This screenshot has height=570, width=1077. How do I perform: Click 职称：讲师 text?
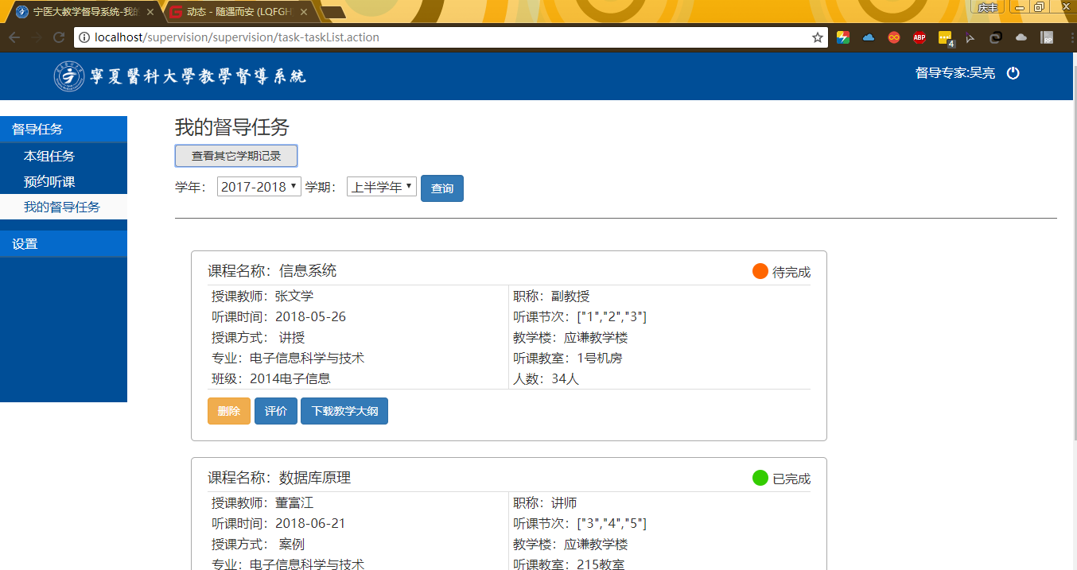pyautogui.click(x=545, y=503)
